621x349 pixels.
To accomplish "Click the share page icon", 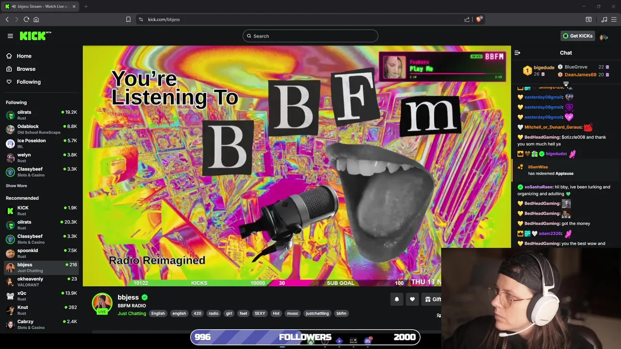I will pyautogui.click(x=467, y=19).
